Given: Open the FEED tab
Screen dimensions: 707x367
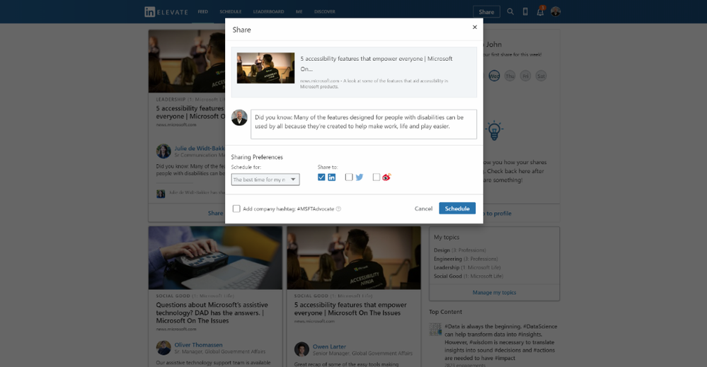Looking at the screenshot, I should 203,12.
